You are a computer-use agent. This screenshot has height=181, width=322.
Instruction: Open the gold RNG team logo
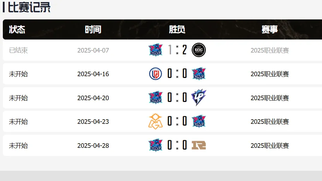coord(199,145)
